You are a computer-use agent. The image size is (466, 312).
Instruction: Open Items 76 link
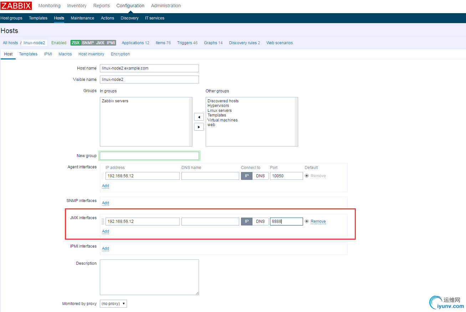[163, 43]
